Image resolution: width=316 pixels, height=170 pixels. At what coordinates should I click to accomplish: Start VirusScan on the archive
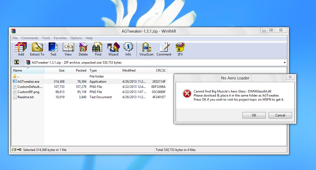[x=146, y=49]
